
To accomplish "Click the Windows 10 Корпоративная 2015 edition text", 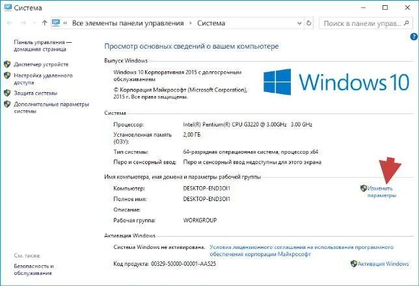I will pyautogui.click(x=178, y=76).
